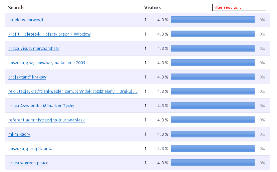Screen dimensions: 277x172
Task: Click visitor count 1 in 'poszukuję projektanta' row
Action: click(x=146, y=149)
